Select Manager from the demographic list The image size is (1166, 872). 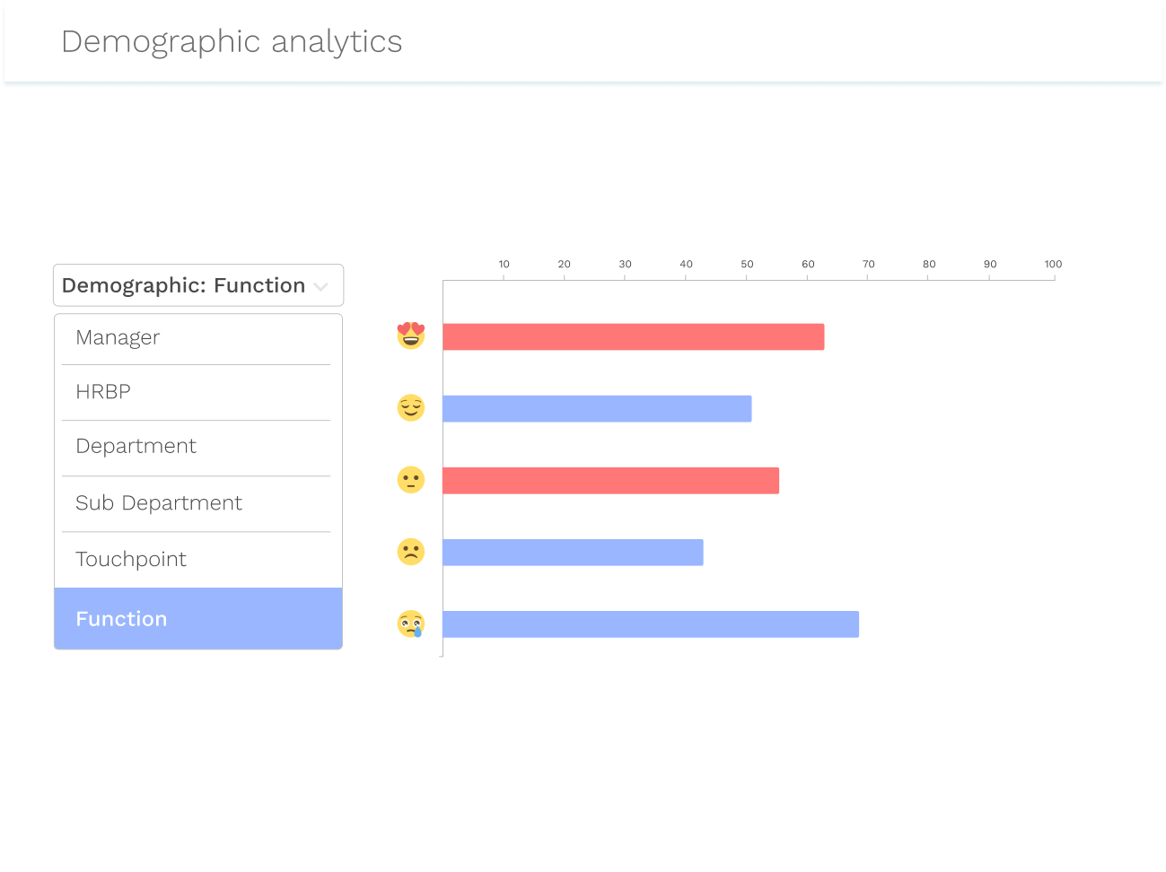[x=118, y=338]
